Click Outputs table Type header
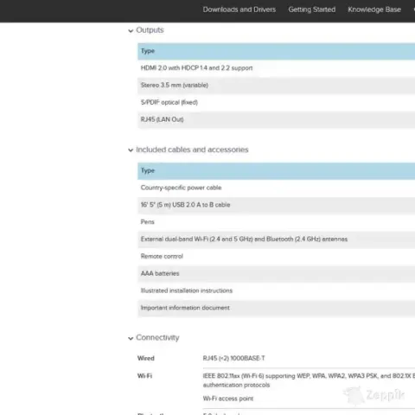Viewport: 415px width, 415px height. (276, 51)
